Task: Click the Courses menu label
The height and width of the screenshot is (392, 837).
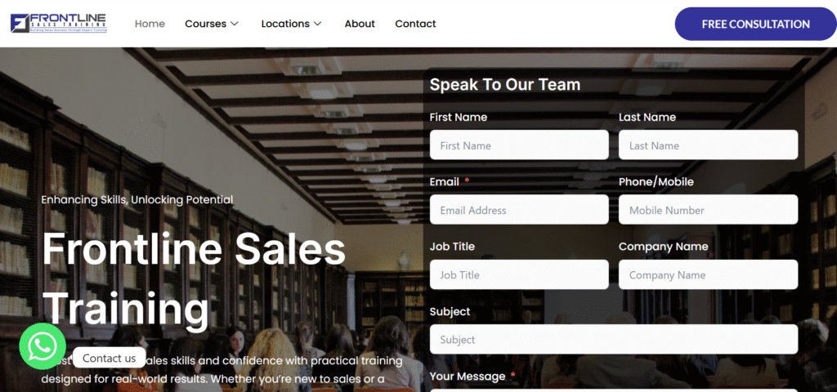Action: tap(205, 24)
